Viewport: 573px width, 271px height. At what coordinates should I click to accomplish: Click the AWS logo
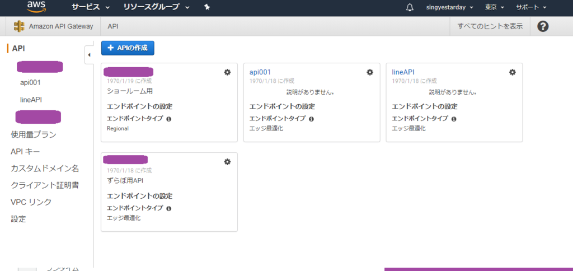pos(35,7)
